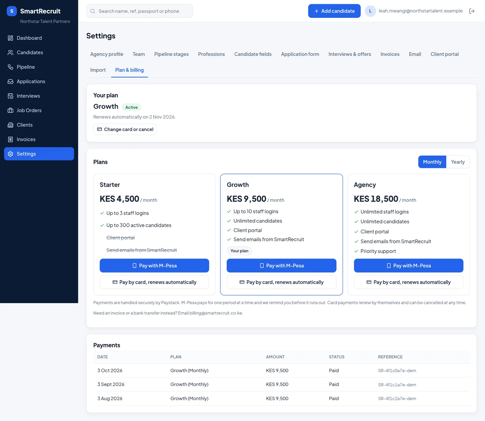Click reference SR-4f1c2a7e-dem

point(397,399)
